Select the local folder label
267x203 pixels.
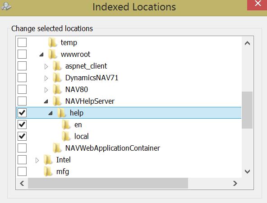point(82,136)
